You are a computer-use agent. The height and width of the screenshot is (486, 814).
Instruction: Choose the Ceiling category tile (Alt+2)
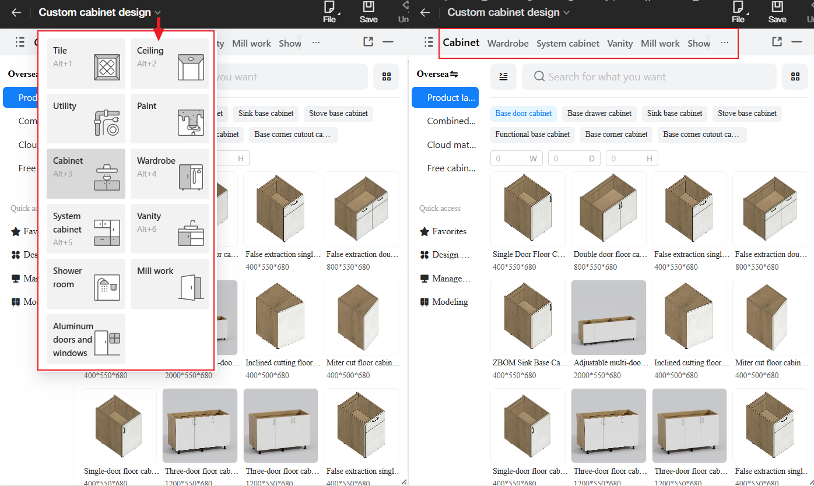pos(170,64)
